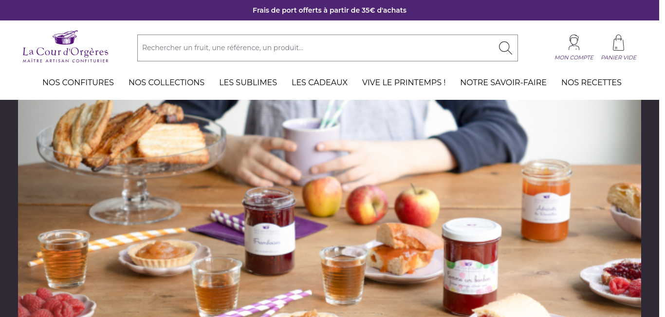
Task: Go to Les Sublimes section
Action: click(x=248, y=82)
